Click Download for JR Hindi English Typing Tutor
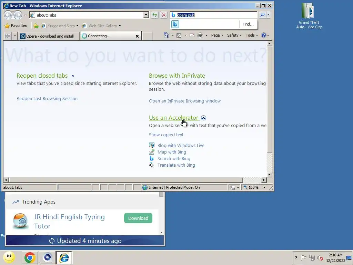The height and width of the screenshot is (265, 353). 138,218
